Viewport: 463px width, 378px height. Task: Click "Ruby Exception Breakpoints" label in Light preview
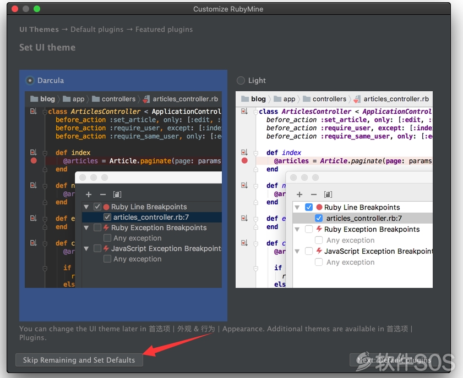point(372,229)
